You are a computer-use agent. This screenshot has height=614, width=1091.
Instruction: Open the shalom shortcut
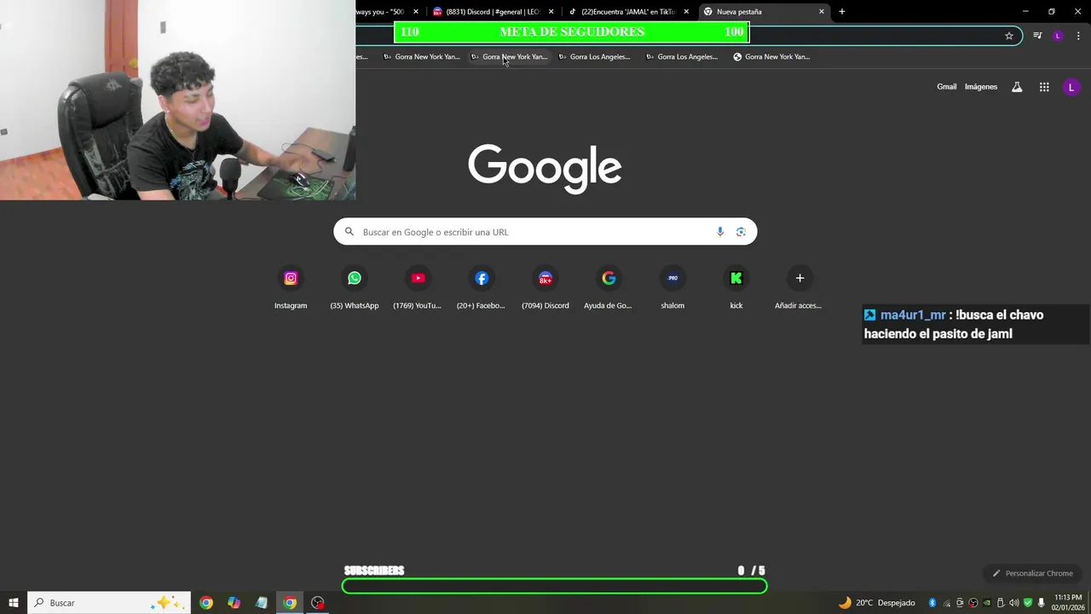tap(672, 288)
